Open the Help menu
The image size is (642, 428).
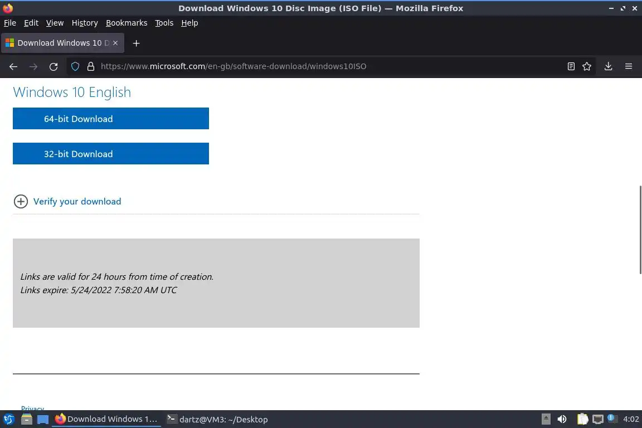pyautogui.click(x=189, y=23)
